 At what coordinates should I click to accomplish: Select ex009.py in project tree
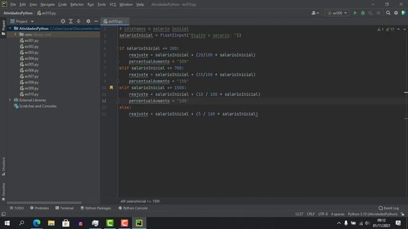tap(29, 88)
